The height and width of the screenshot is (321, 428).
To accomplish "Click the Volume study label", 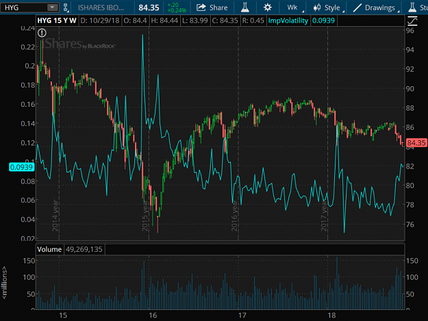I will pyautogui.click(x=49, y=249).
